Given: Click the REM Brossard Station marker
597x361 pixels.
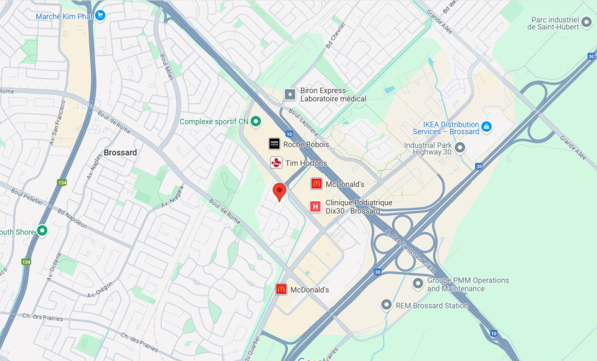Looking at the screenshot, I should point(387,305).
